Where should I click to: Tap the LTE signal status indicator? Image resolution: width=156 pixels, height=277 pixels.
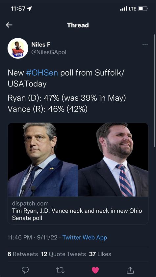[128, 9]
